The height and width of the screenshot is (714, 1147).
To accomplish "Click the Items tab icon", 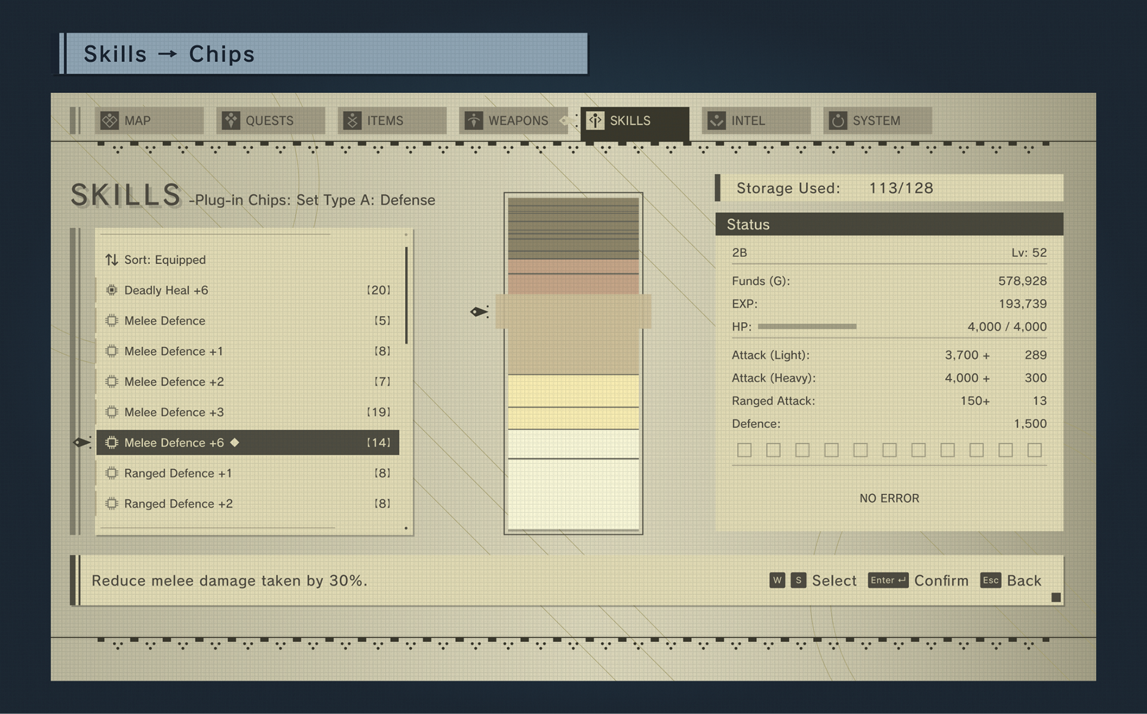I will [352, 121].
